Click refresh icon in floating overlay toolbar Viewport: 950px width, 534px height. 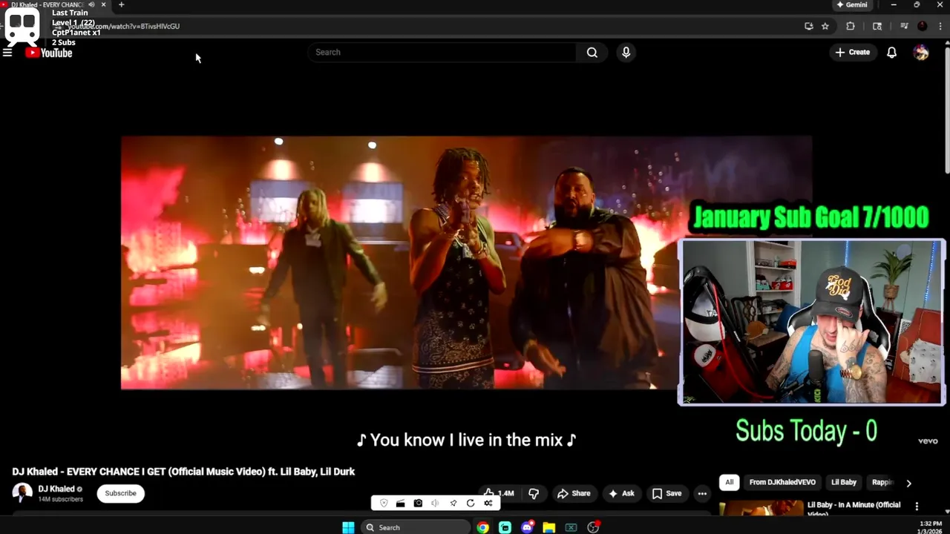471,503
